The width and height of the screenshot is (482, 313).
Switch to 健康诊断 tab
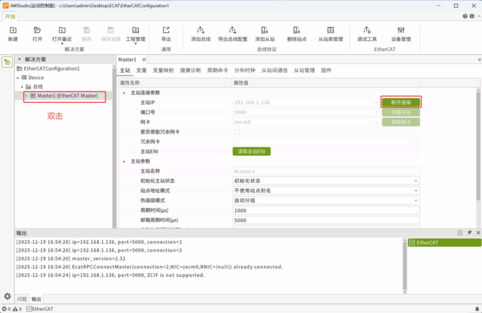pyautogui.click(x=190, y=70)
